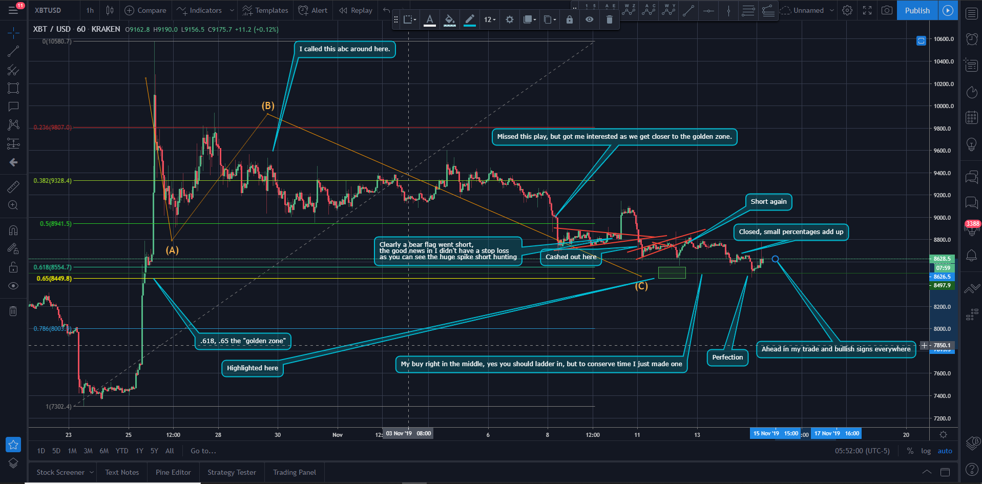Publish the chart idea
982x484 pixels.
(x=917, y=10)
